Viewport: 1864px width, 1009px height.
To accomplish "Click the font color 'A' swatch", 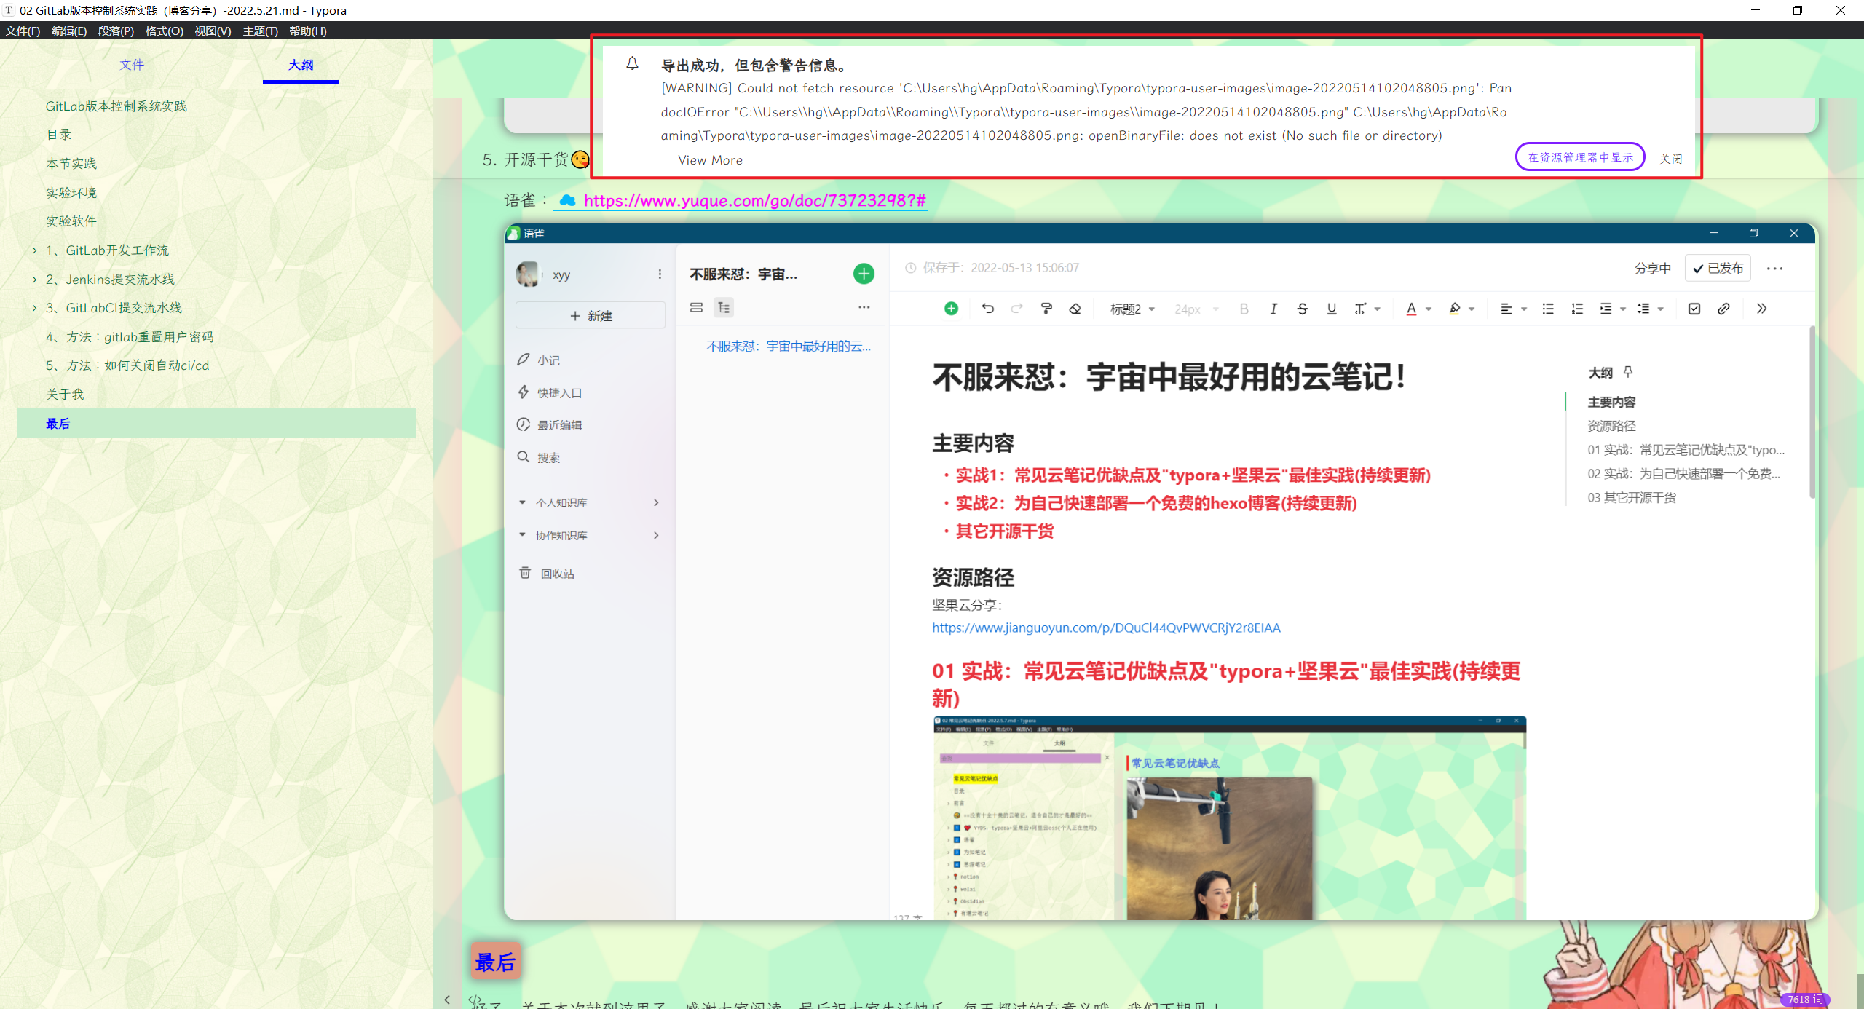I will pyautogui.click(x=1411, y=309).
